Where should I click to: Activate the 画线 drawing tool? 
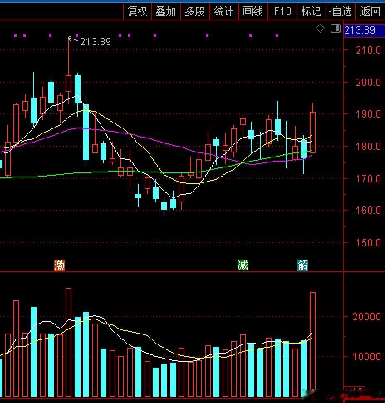point(253,11)
